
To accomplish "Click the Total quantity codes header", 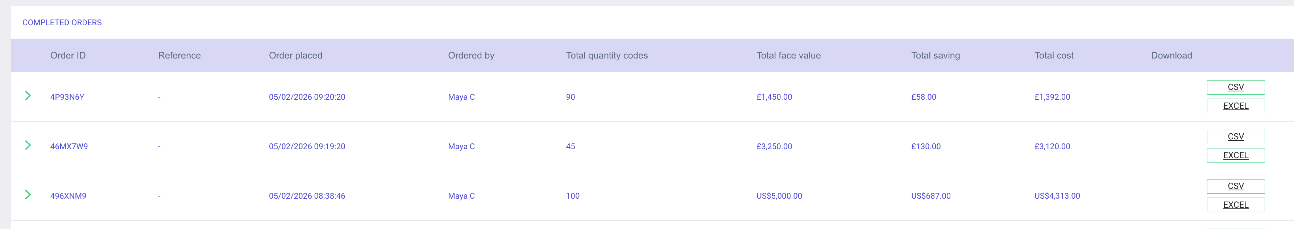I will pyautogui.click(x=606, y=56).
